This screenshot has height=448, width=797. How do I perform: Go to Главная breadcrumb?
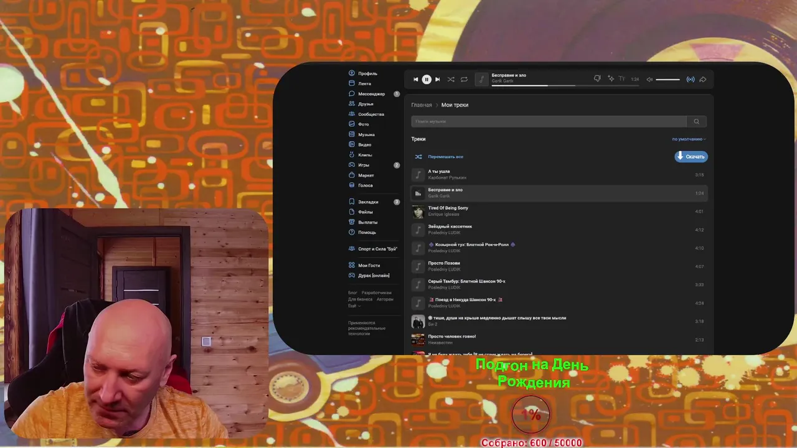point(422,105)
